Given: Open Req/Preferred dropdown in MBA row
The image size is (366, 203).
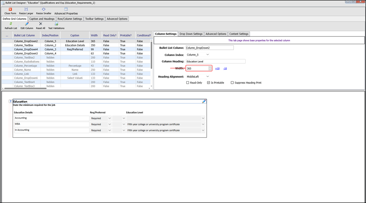Looking at the screenshot, I should (x=109, y=124).
